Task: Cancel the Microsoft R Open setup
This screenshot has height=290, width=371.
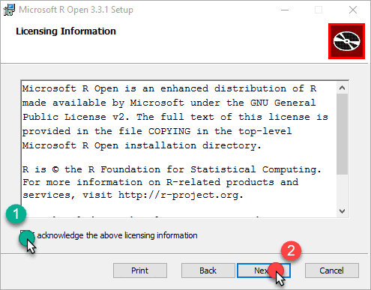Action: point(331,271)
